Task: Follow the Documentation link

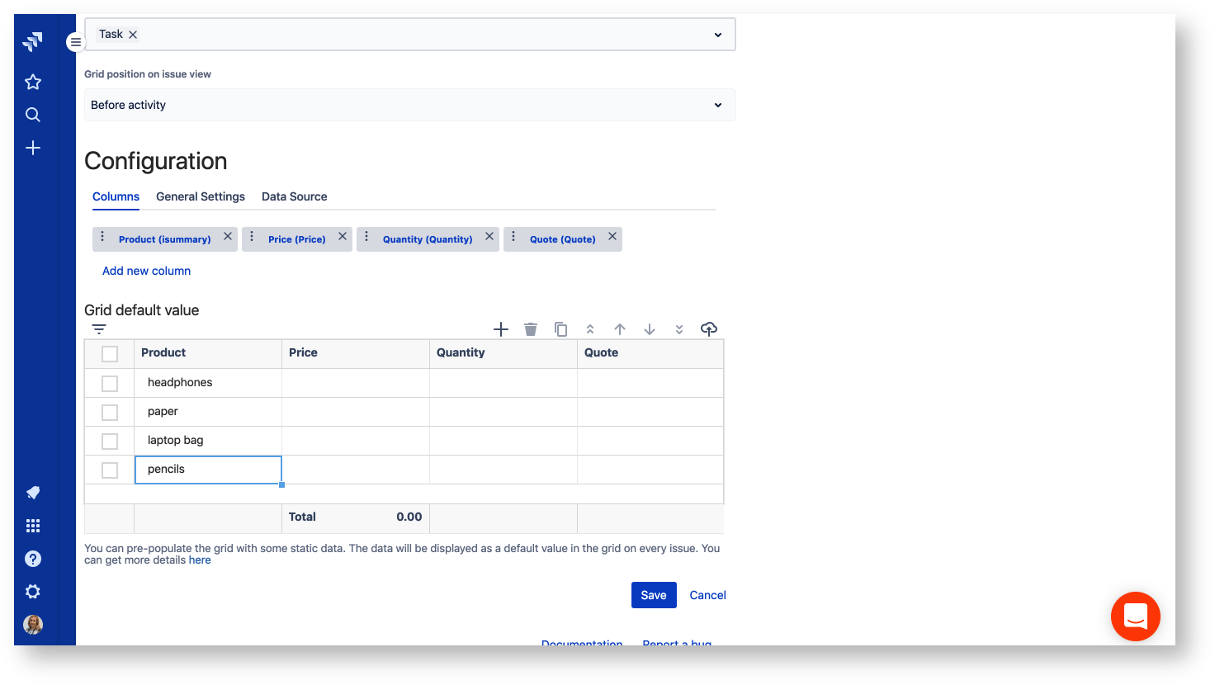Action: pyautogui.click(x=582, y=644)
